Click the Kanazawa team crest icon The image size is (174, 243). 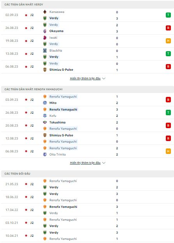pyautogui.click(x=45, y=12)
